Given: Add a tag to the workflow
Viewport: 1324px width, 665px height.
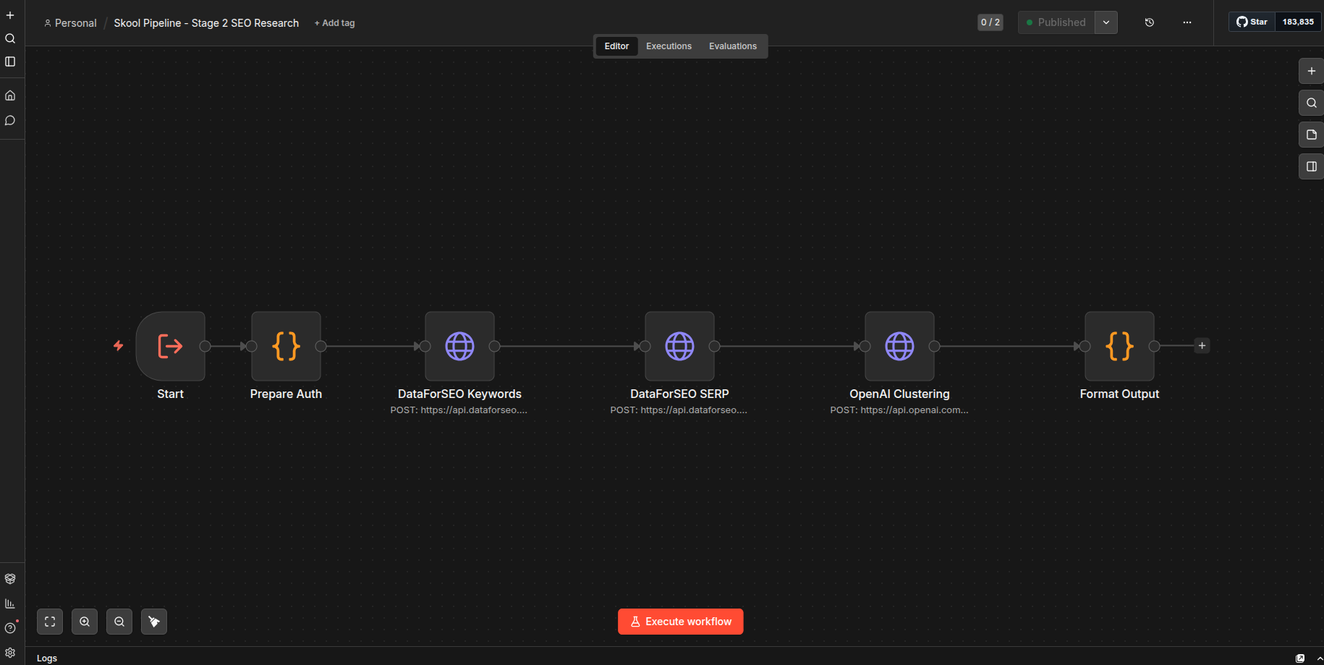Looking at the screenshot, I should [334, 22].
